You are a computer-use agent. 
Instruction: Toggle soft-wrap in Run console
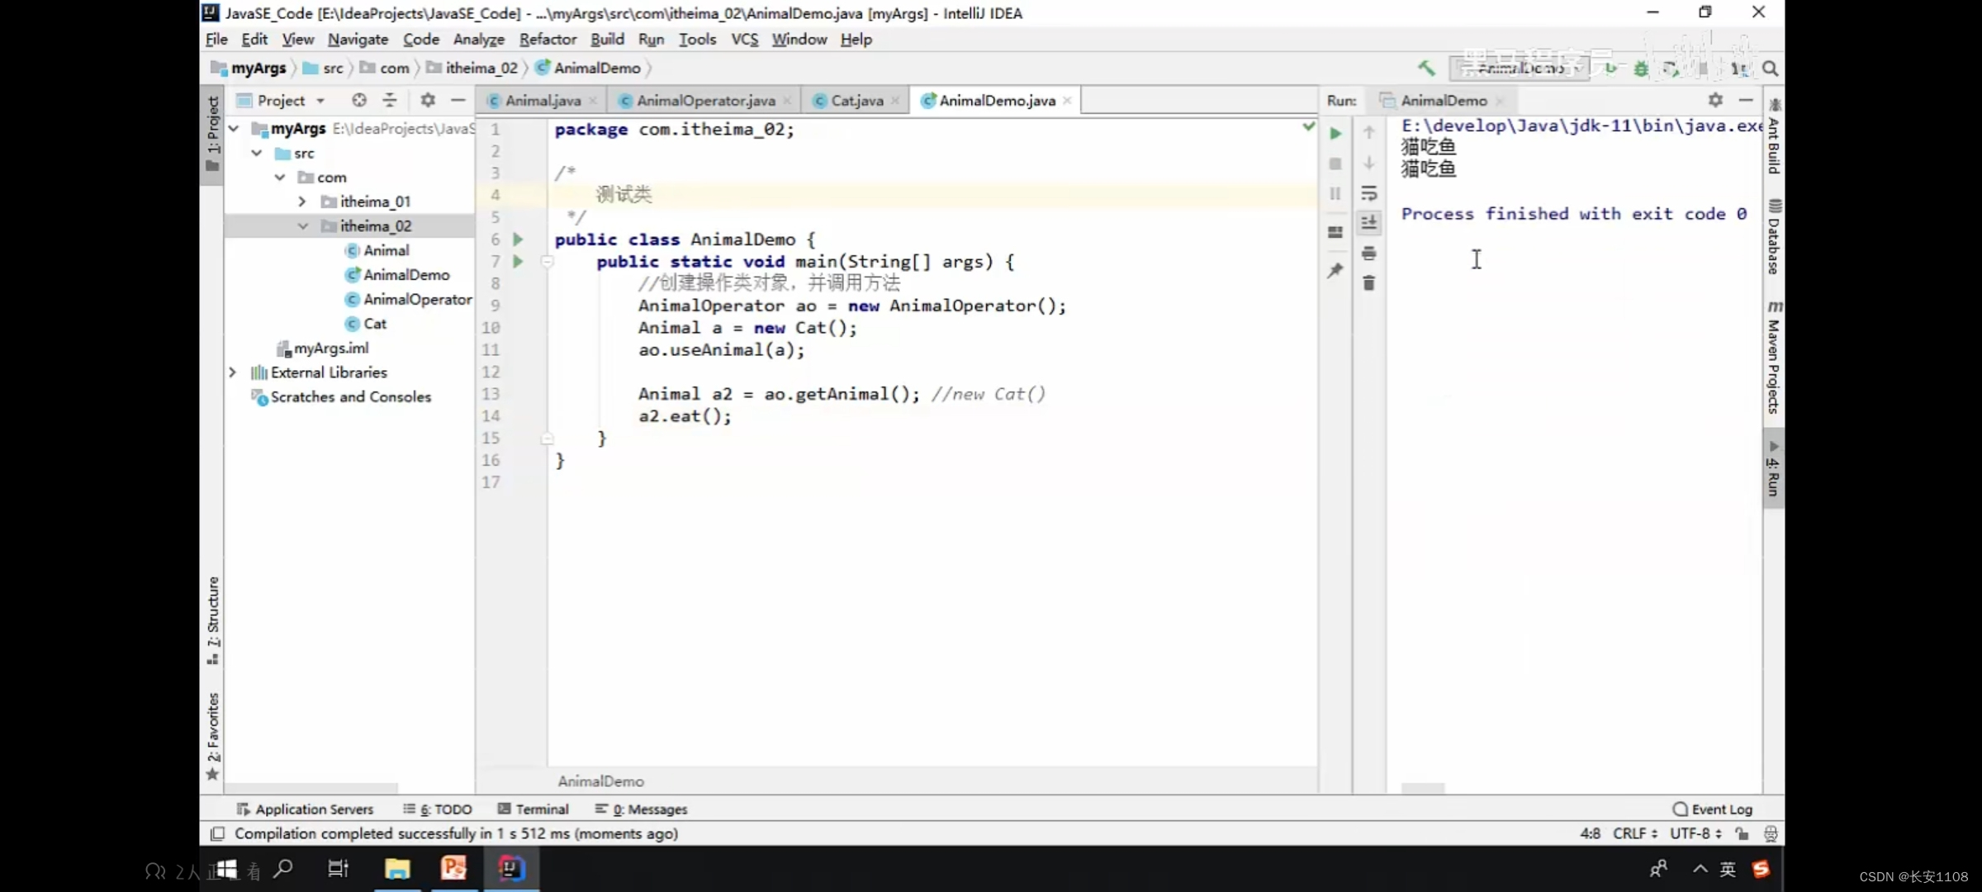1369,193
